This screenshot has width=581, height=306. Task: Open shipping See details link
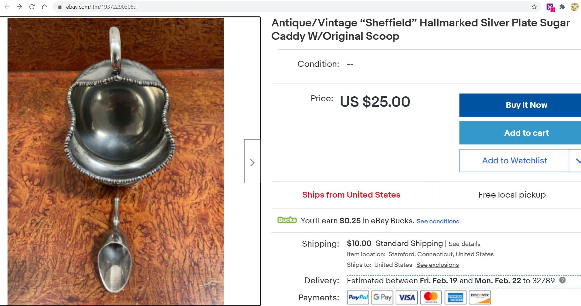coord(464,244)
